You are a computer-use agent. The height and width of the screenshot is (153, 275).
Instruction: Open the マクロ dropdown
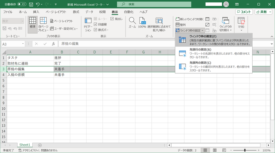coord(241,24)
